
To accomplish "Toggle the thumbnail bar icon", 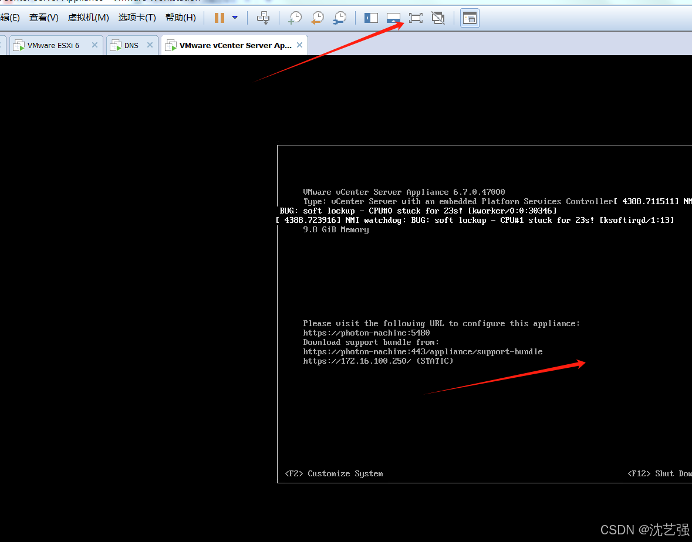I will tap(393, 18).
